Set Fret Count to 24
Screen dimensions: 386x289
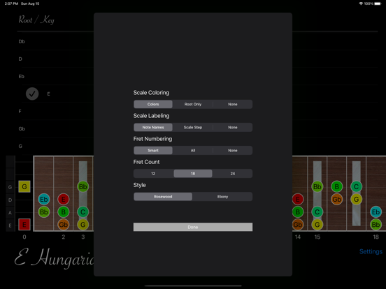233,174
